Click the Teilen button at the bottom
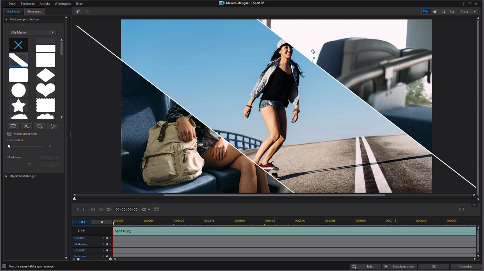This screenshot has width=484, height=271. pyautogui.click(x=366, y=267)
